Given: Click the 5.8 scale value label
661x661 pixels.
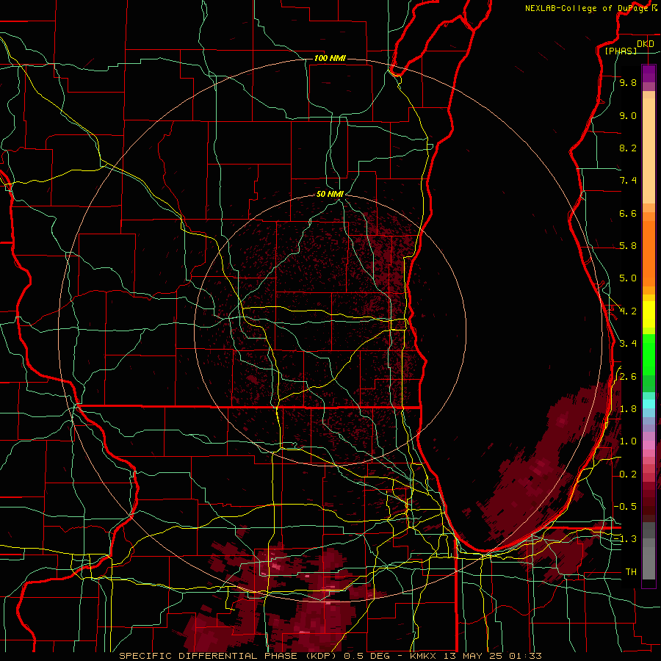Looking at the screenshot, I should [x=628, y=246].
